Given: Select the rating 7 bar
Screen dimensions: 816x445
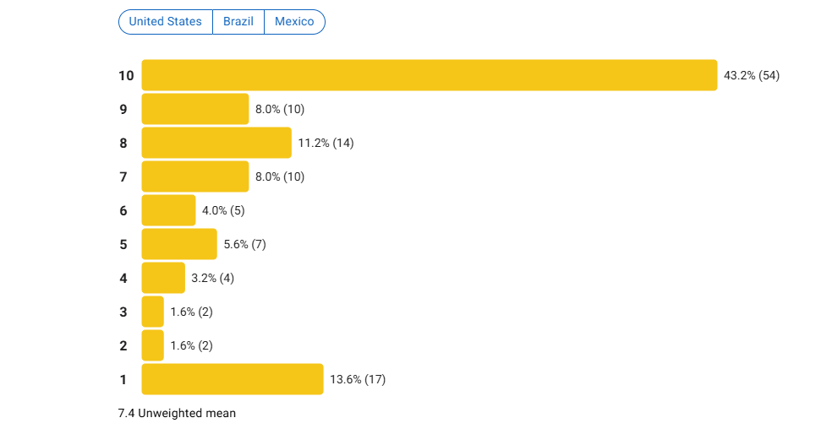Looking at the screenshot, I should (195, 176).
